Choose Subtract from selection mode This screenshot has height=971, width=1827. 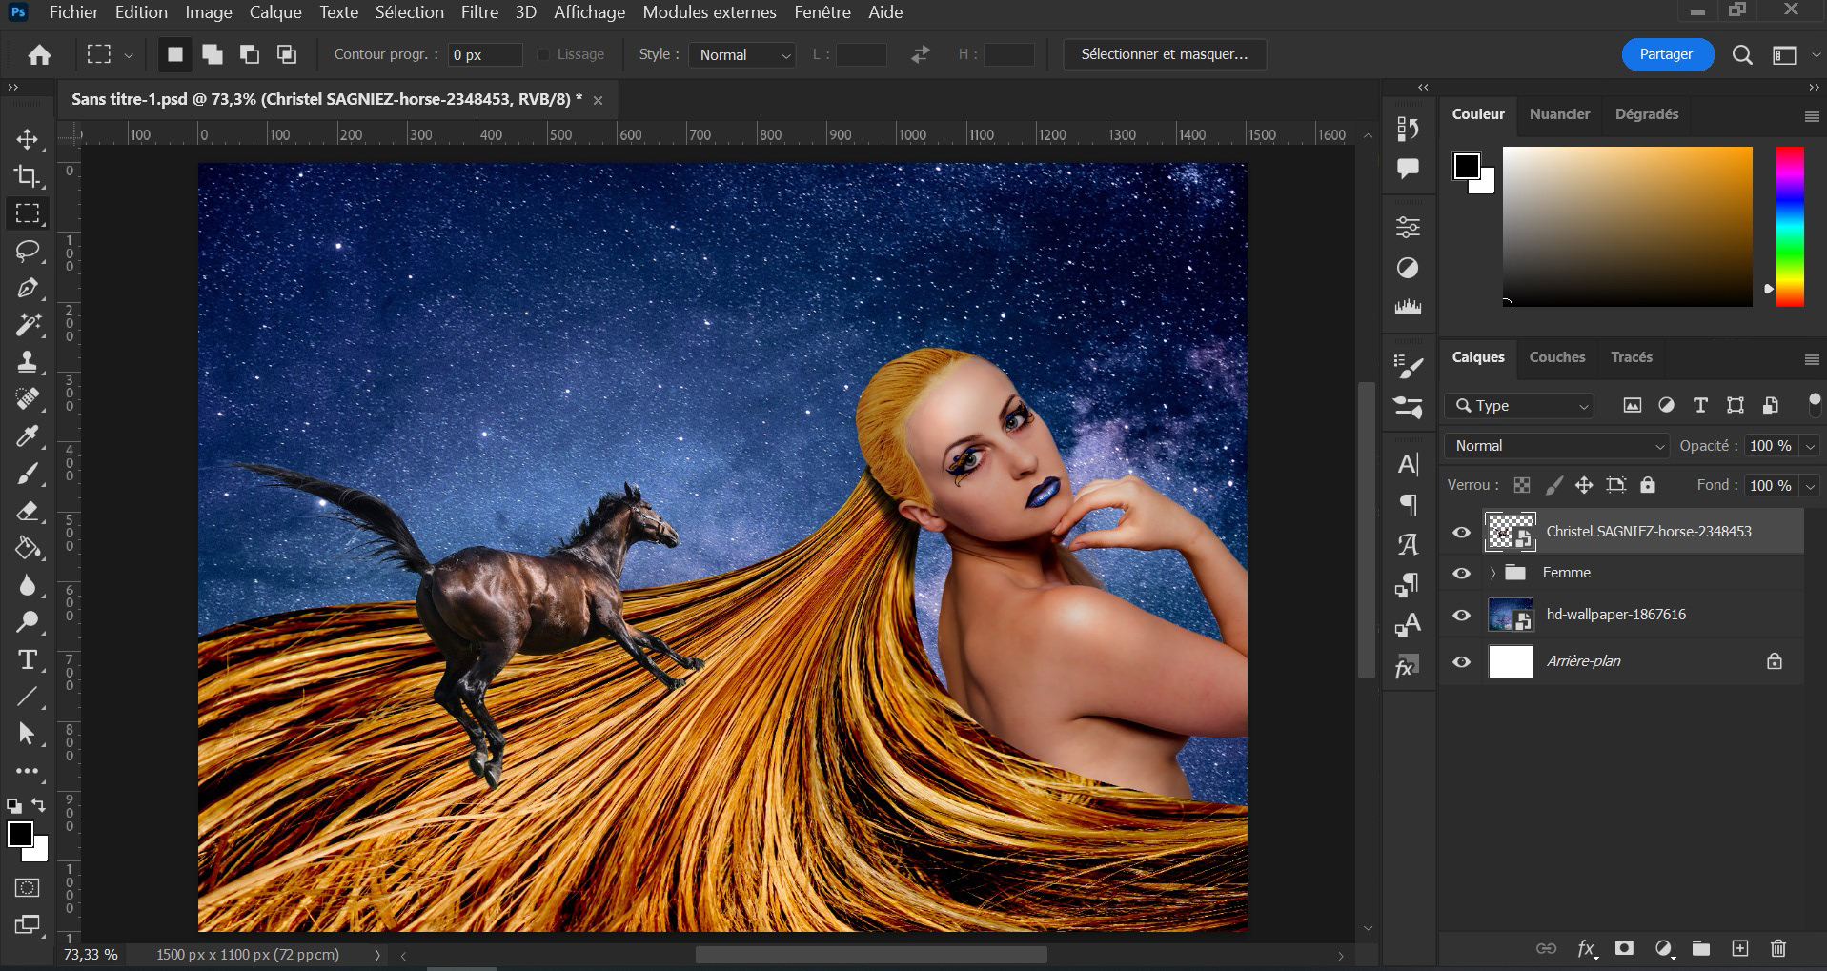(250, 54)
